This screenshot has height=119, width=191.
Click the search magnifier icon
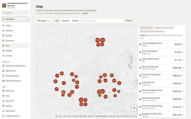pyautogui.click(x=4, y=13)
